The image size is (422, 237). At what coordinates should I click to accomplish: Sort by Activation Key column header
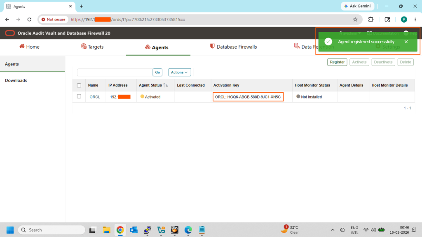point(226,85)
